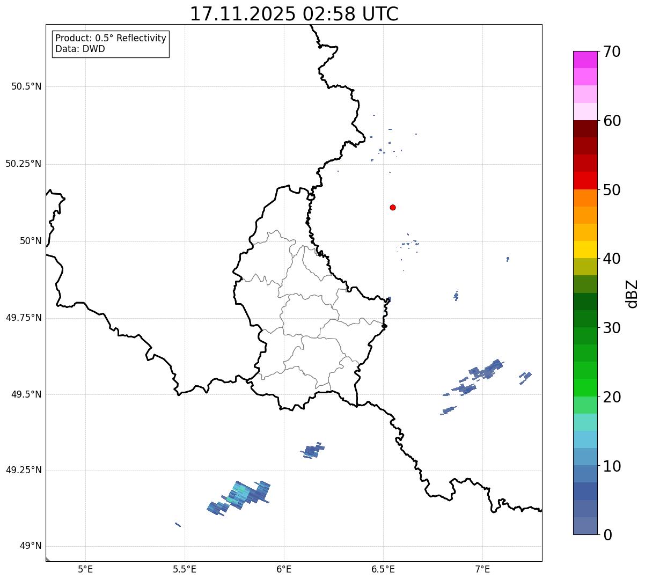This screenshot has width=645, height=580.
Task: Click the latitude label 49.75°N
Action: [x=23, y=318]
